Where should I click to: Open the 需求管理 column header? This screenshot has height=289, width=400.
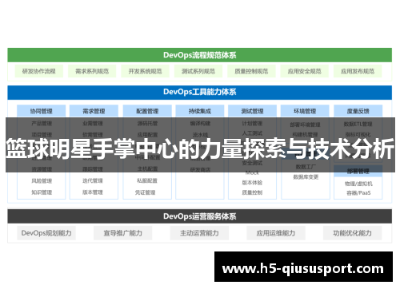click(94, 111)
